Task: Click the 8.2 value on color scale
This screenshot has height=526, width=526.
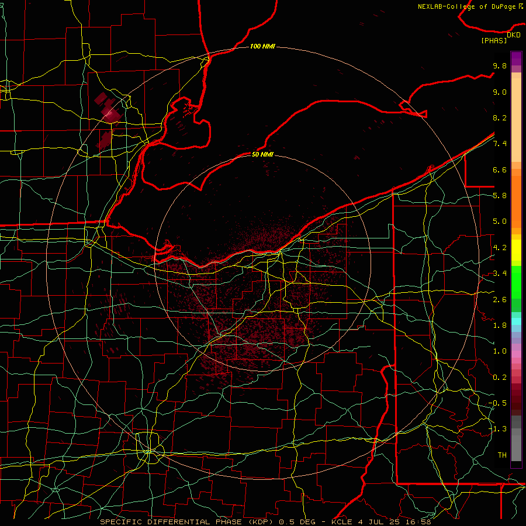Action: [500, 117]
